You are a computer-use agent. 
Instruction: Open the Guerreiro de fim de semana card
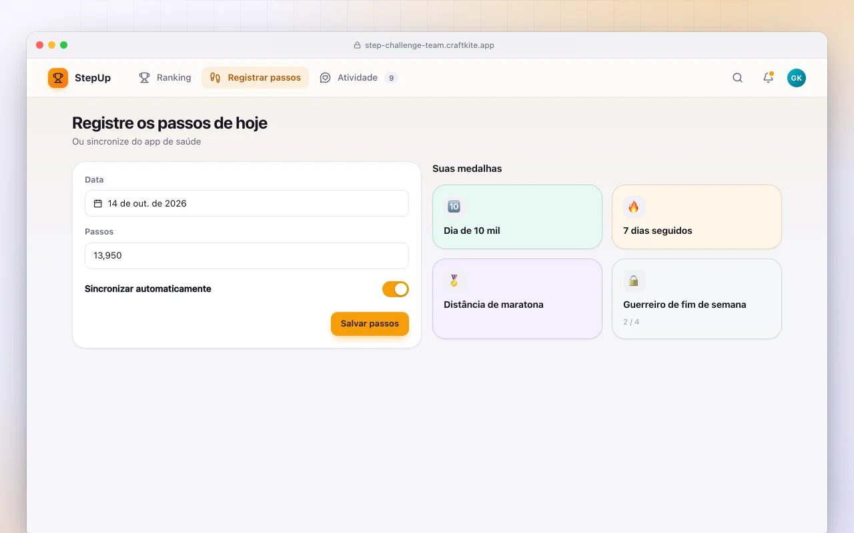tap(697, 298)
